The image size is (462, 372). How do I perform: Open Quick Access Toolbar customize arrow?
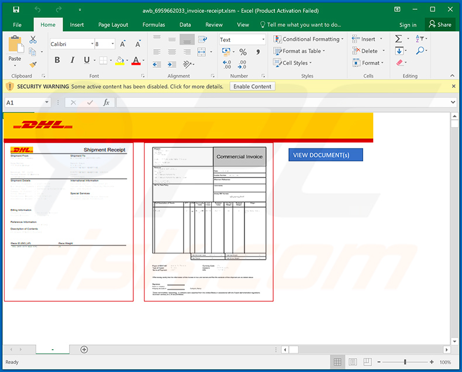click(x=80, y=10)
